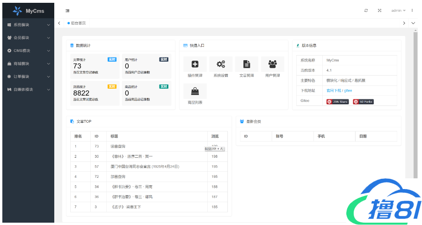Open the 插件管理 plugin shortcut icon
This screenshot has width=422, height=225.
[195, 64]
